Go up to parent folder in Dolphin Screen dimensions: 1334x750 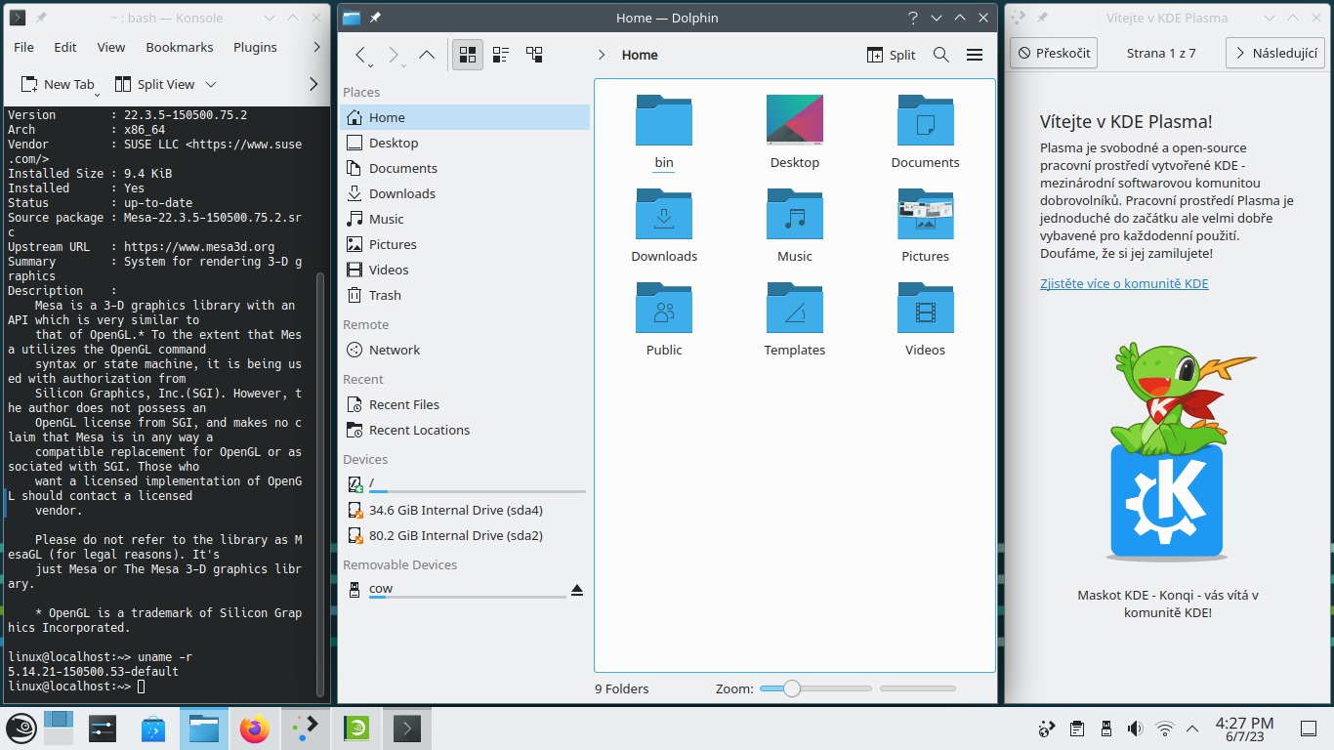point(427,55)
